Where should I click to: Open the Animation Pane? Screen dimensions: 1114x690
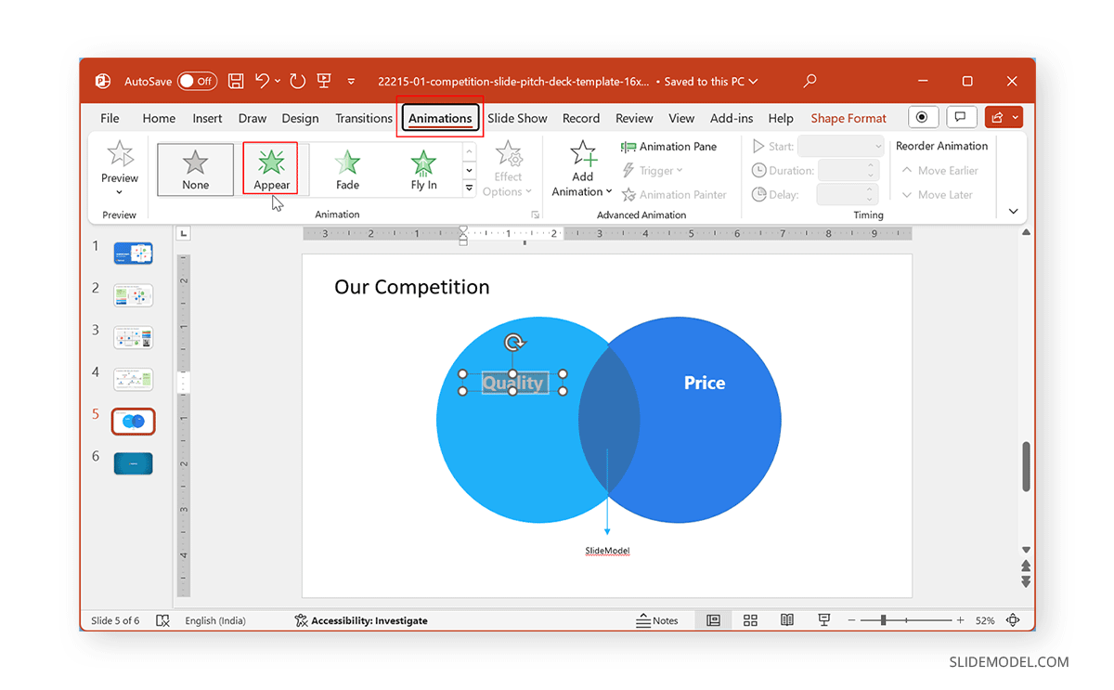pos(667,146)
